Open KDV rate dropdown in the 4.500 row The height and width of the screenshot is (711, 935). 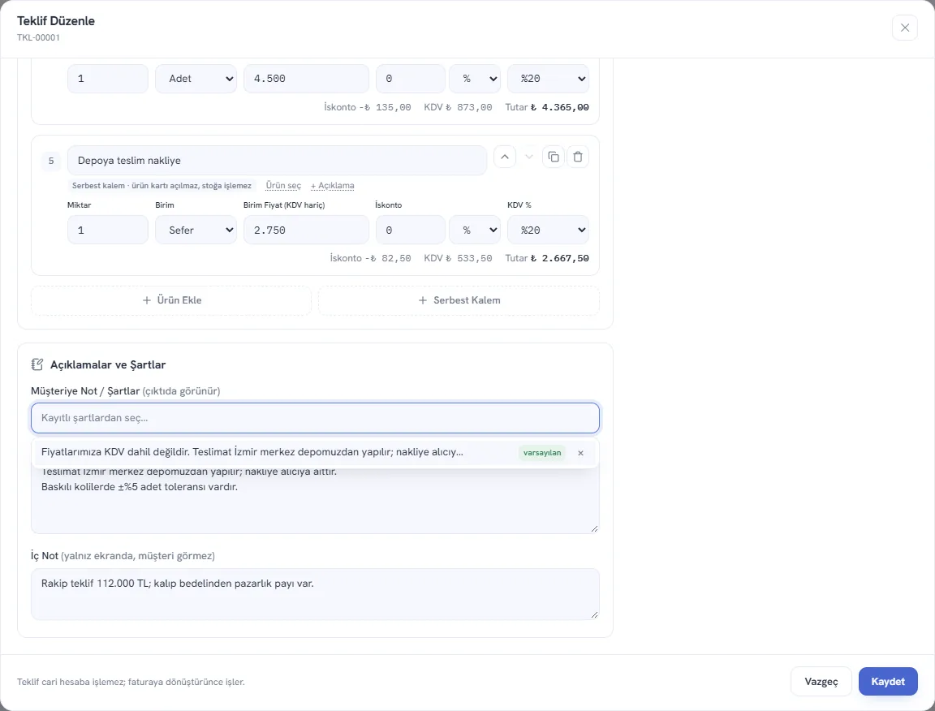pos(548,79)
